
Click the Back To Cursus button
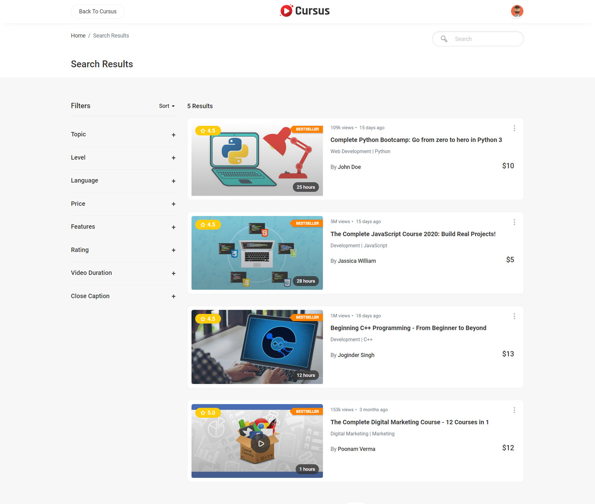tap(98, 11)
